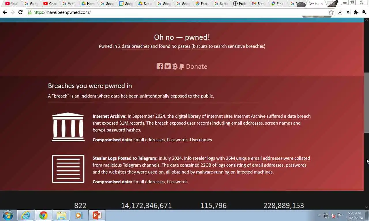The height and width of the screenshot is (221, 369).
Task: Click the 228,889,153 statistic
Action: 283,205
